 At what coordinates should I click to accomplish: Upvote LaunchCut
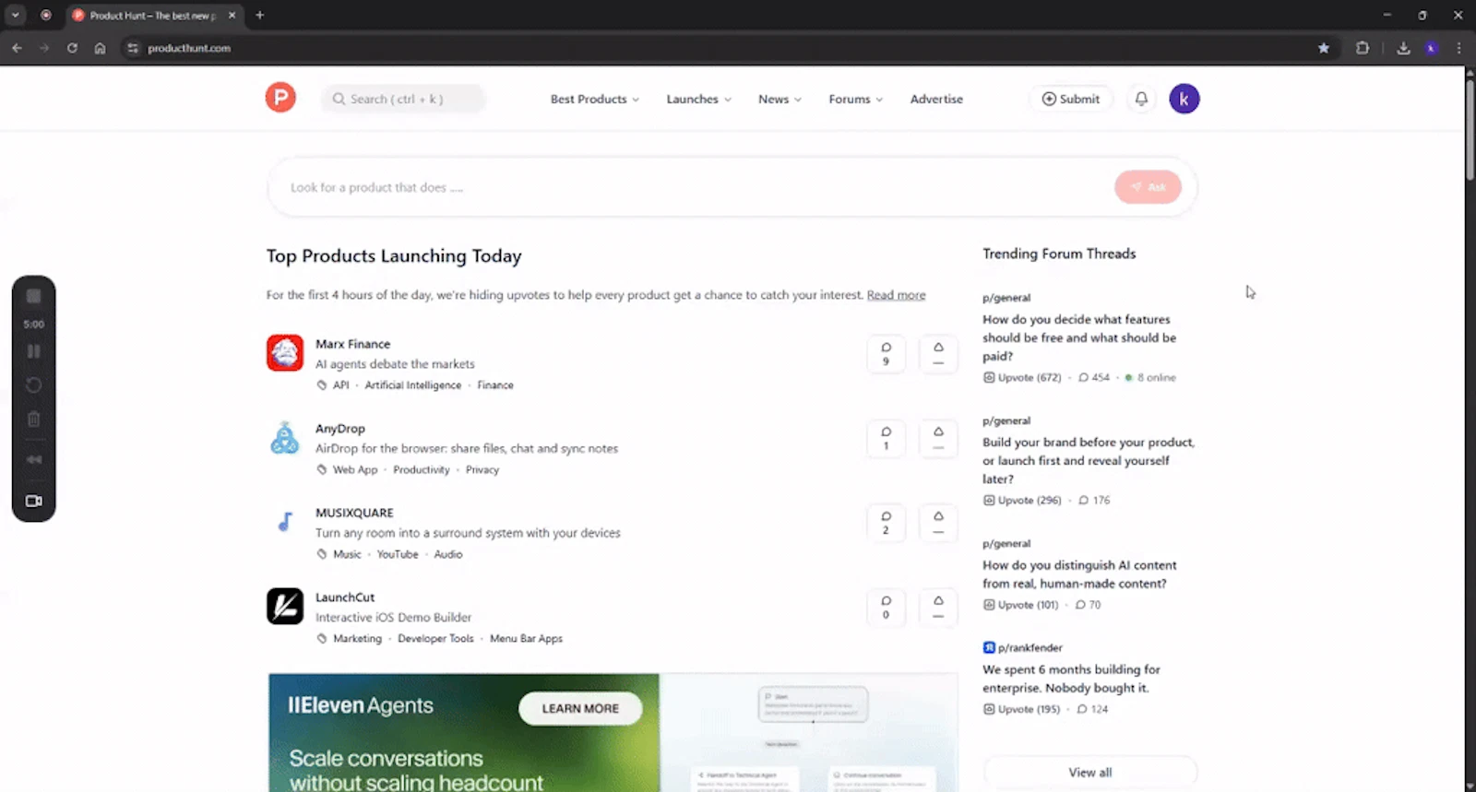click(x=938, y=608)
